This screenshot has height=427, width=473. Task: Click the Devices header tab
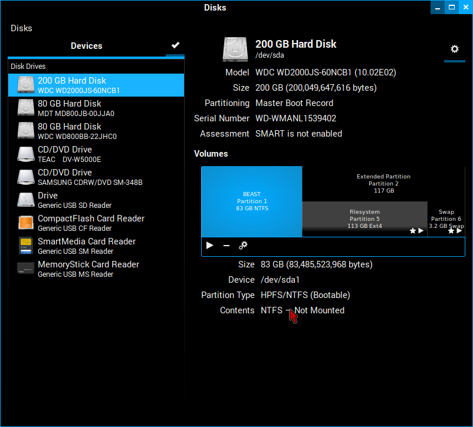87,46
